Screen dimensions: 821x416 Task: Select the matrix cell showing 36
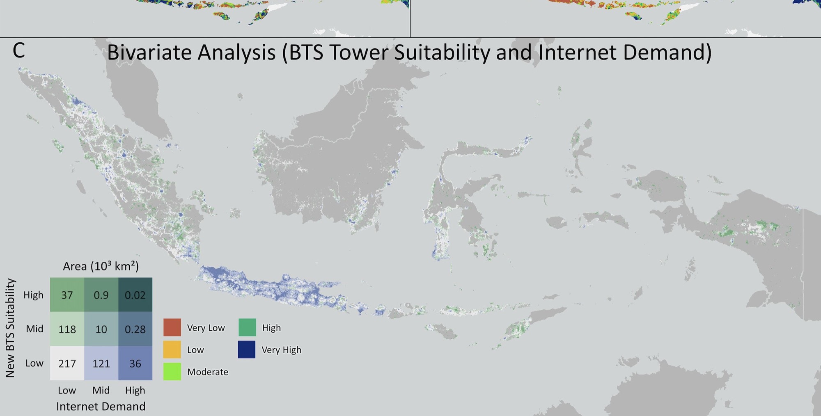135,363
